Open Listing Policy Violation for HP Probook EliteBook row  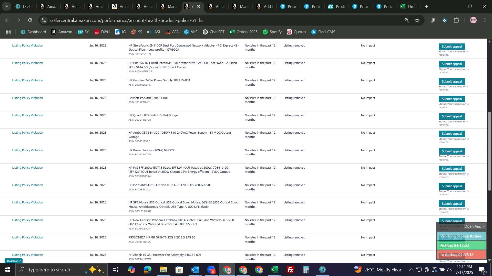coord(27,220)
